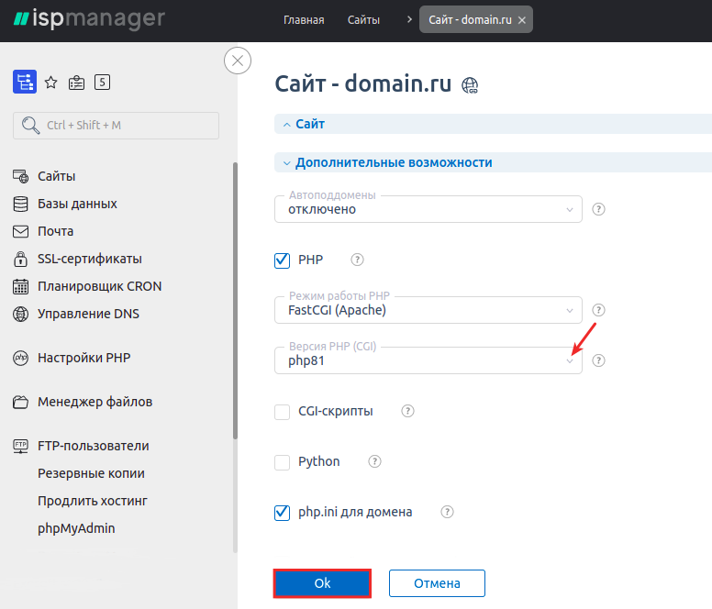
Task: Focus the Ctrl + Shift + M search field
Action: [117, 126]
